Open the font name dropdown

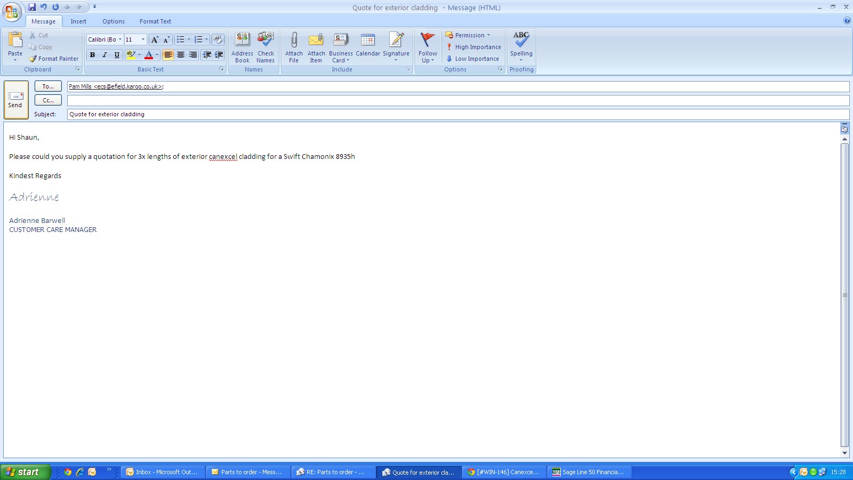pyautogui.click(x=120, y=39)
